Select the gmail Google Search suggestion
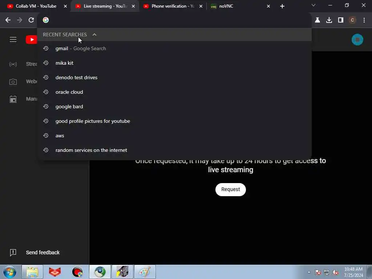372x279 pixels. pos(174,48)
